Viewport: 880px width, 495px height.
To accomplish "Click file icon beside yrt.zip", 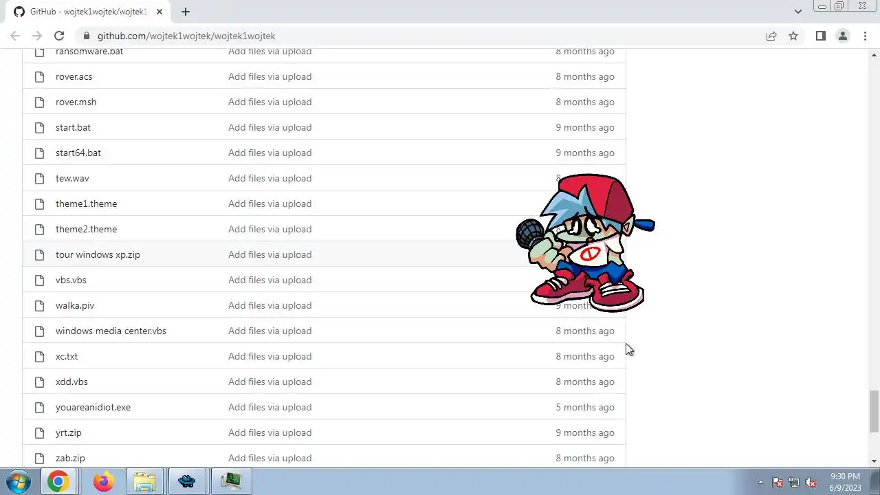I will point(39,432).
